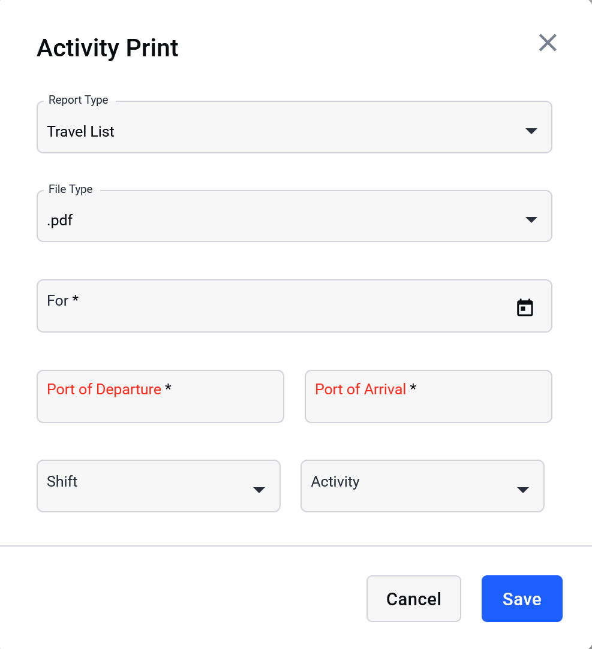Select the .pdf value text

click(x=59, y=220)
